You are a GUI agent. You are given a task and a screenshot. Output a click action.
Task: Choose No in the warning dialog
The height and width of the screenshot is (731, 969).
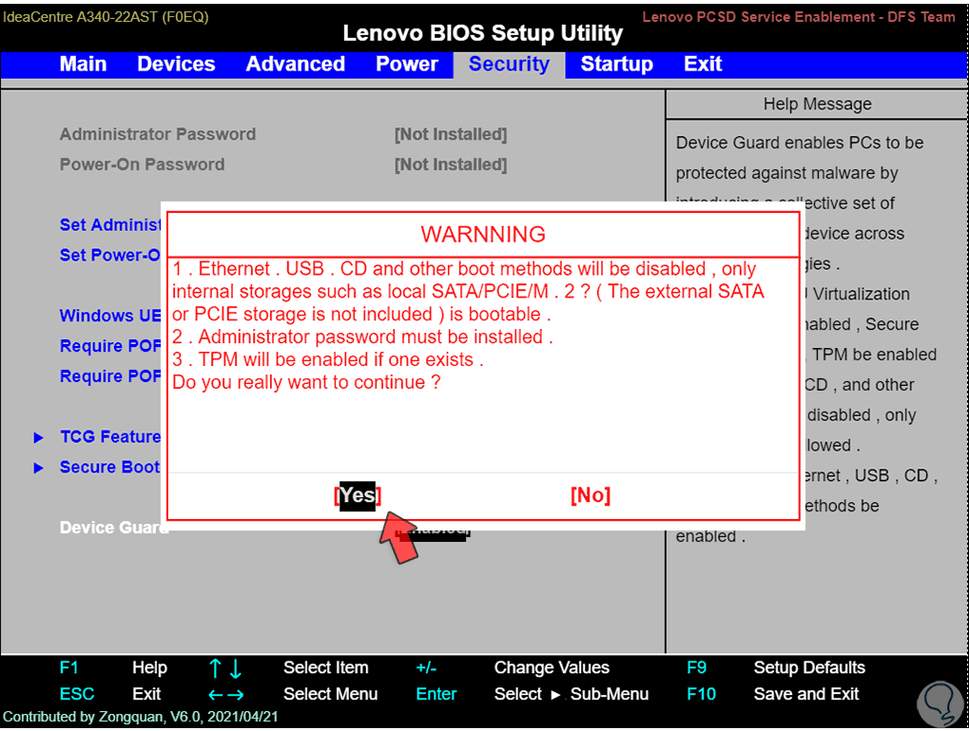click(x=591, y=495)
